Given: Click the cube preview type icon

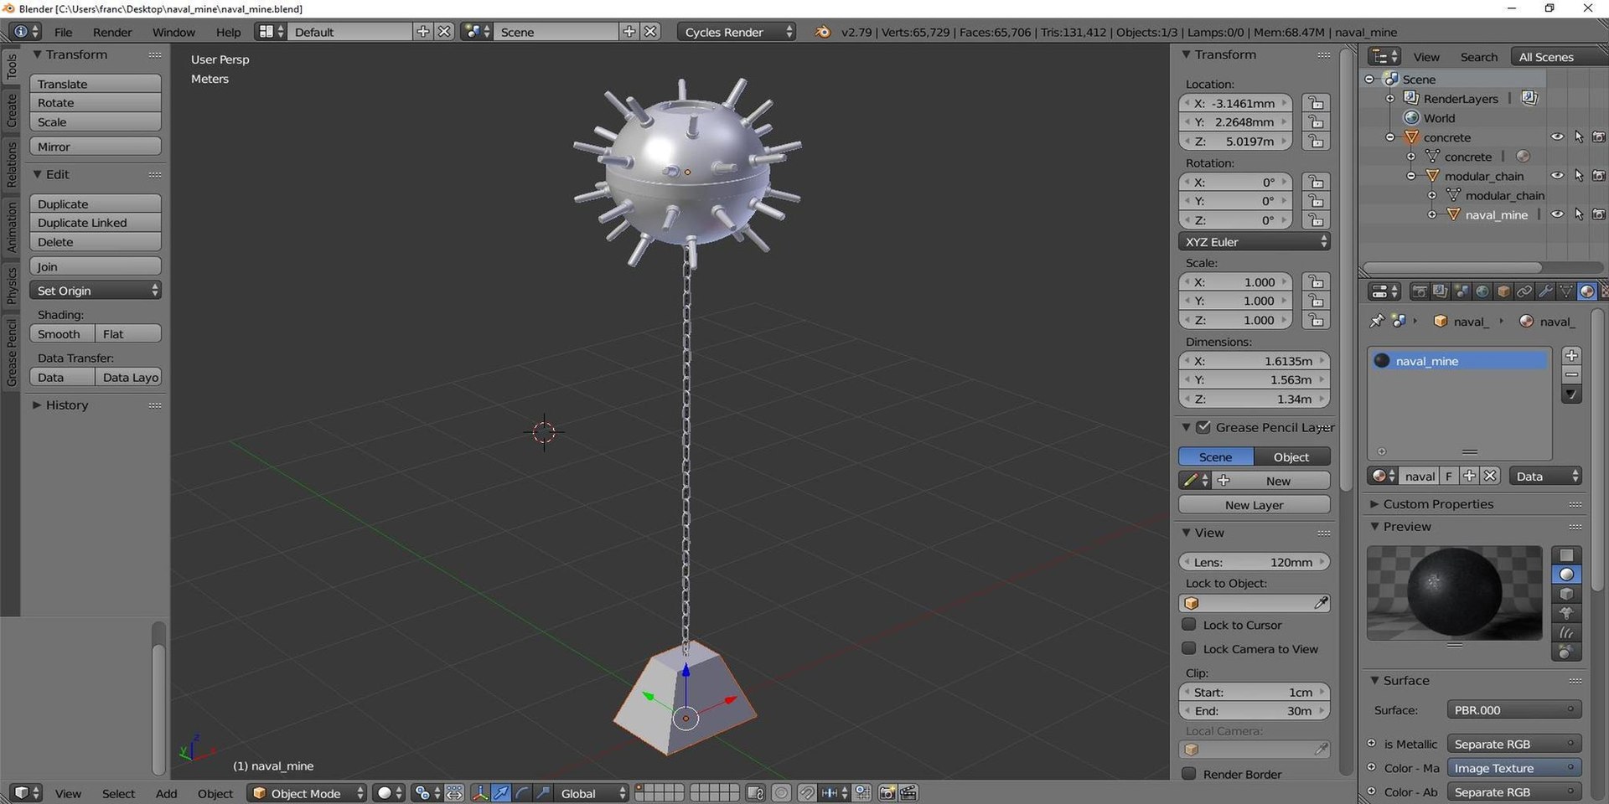Looking at the screenshot, I should tap(1566, 594).
